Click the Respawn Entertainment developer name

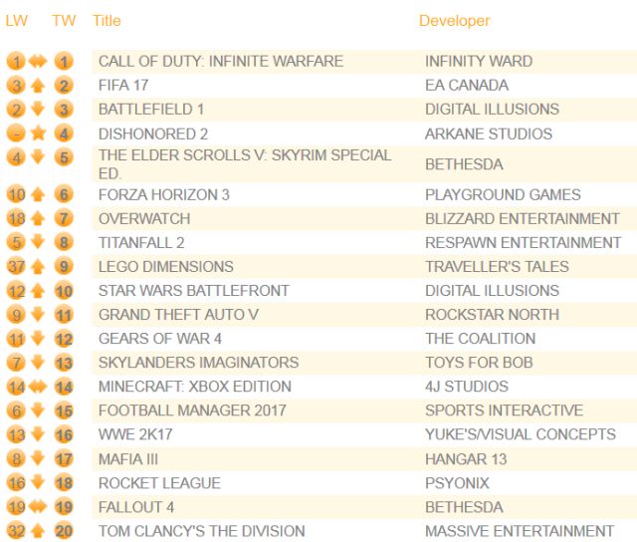coord(523,243)
